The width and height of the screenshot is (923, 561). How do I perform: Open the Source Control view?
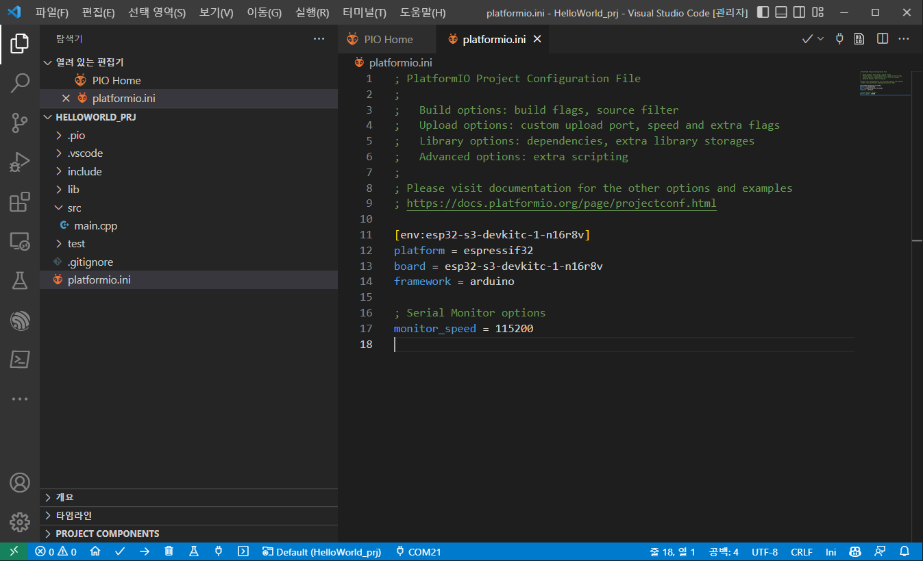[20, 123]
